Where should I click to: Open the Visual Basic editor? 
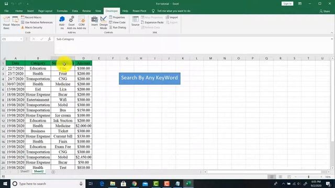coord(6,22)
